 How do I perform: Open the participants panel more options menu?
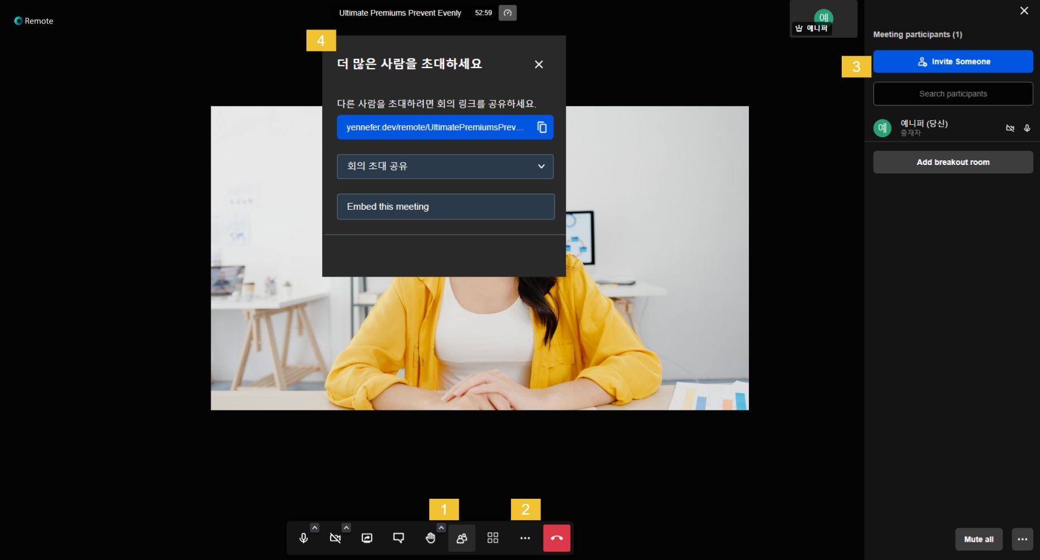1022,539
